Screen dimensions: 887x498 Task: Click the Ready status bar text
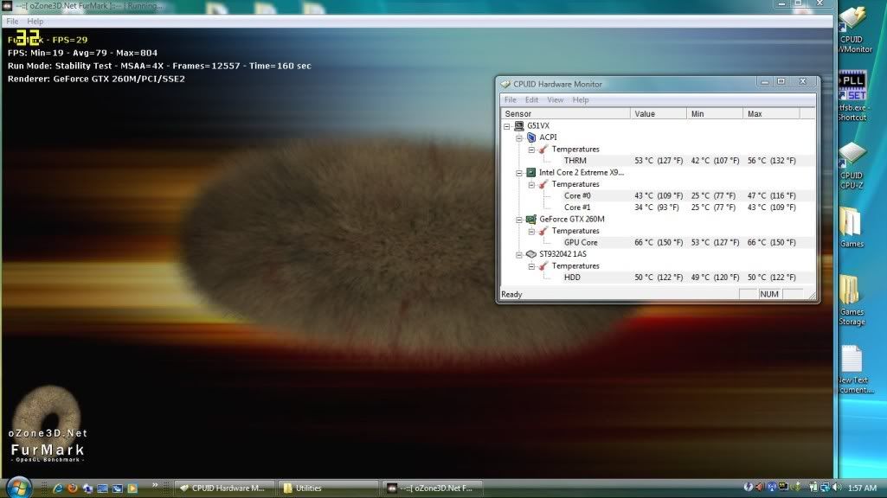[512, 295]
